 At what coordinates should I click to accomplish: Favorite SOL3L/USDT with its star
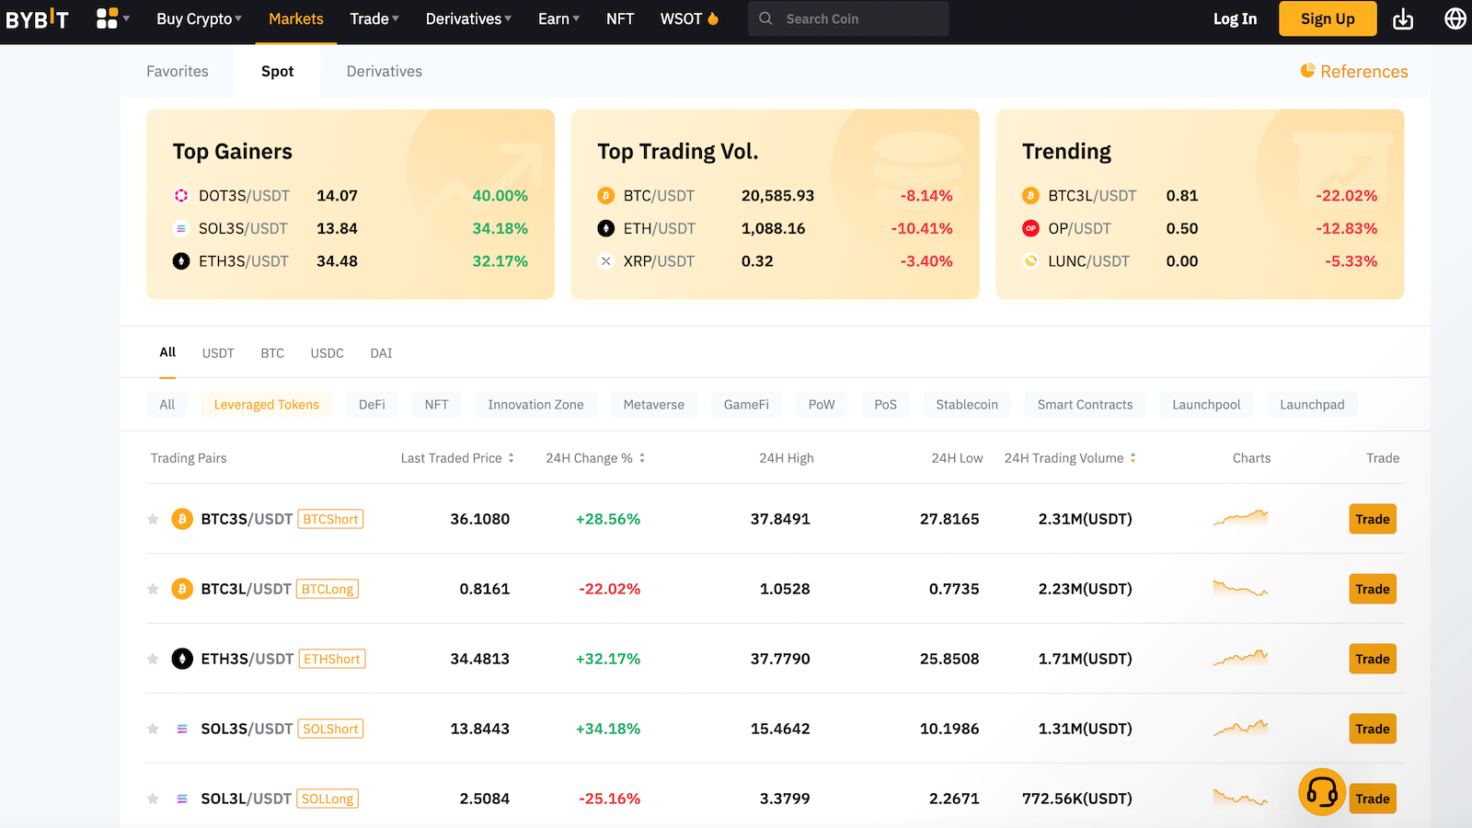[153, 799]
